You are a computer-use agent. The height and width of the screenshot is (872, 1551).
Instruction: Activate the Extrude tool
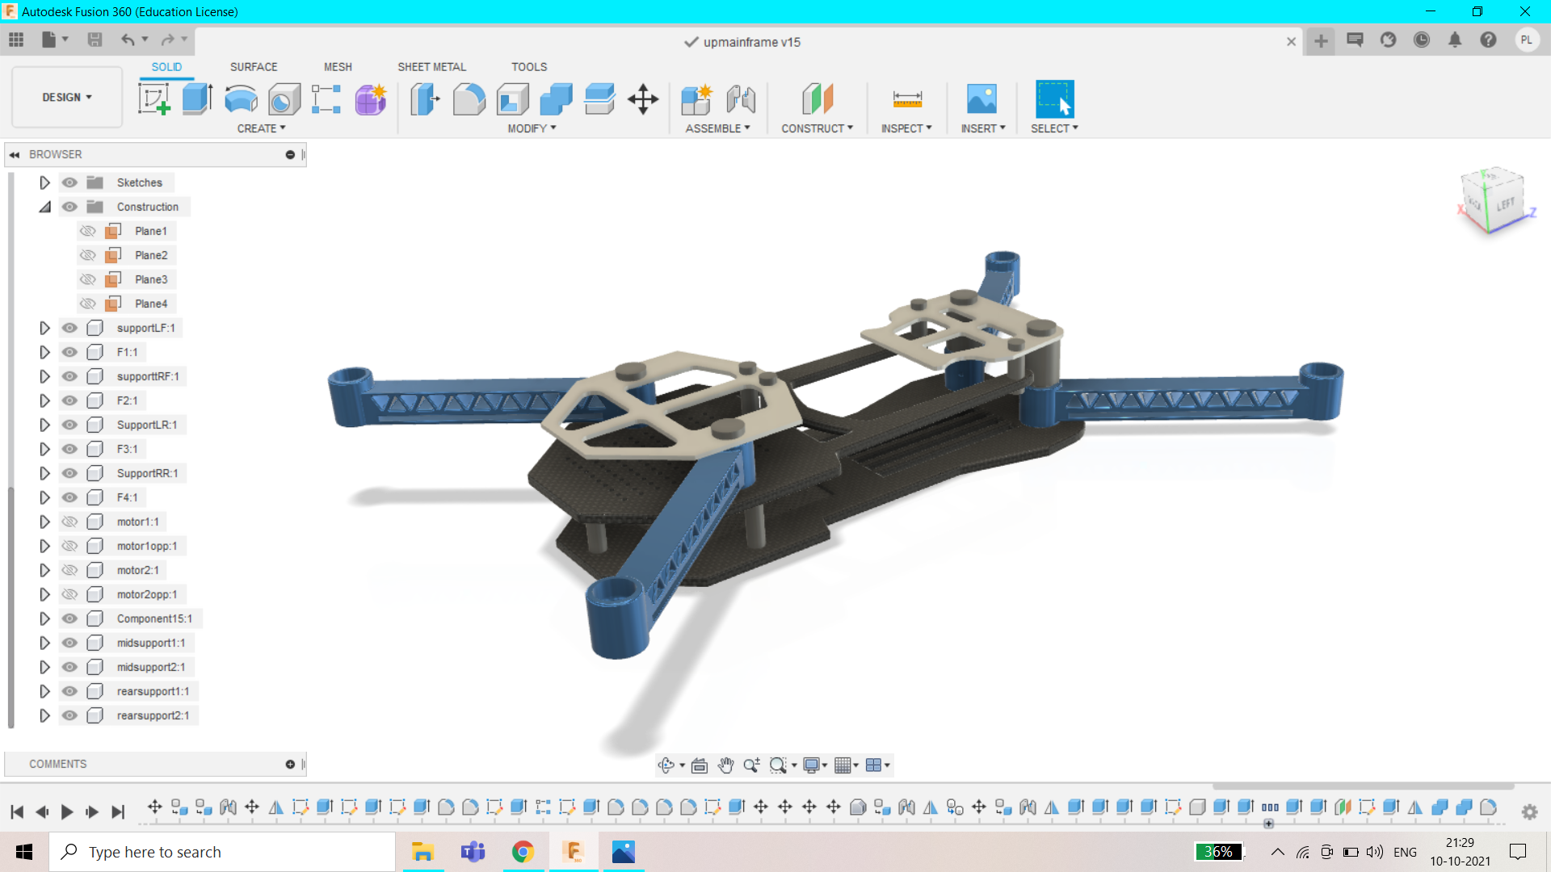[x=196, y=99]
